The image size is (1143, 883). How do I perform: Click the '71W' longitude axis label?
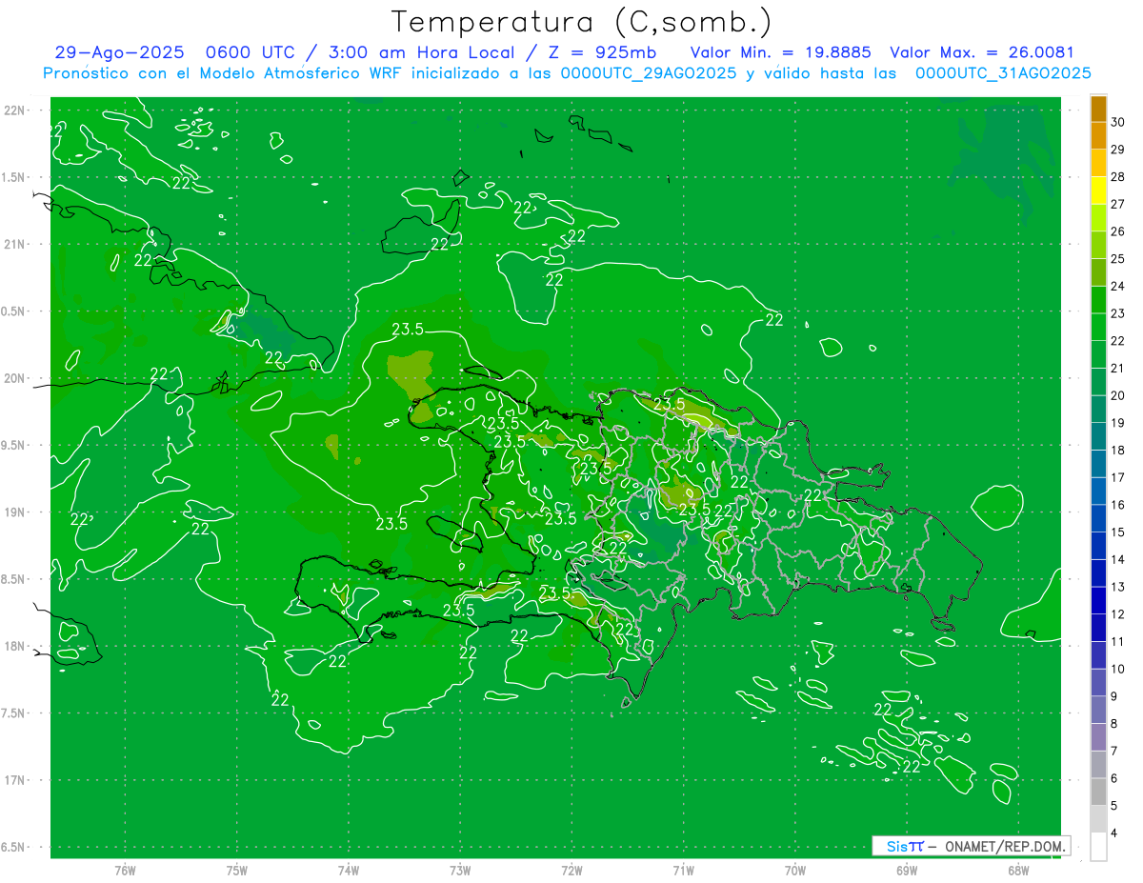click(683, 870)
